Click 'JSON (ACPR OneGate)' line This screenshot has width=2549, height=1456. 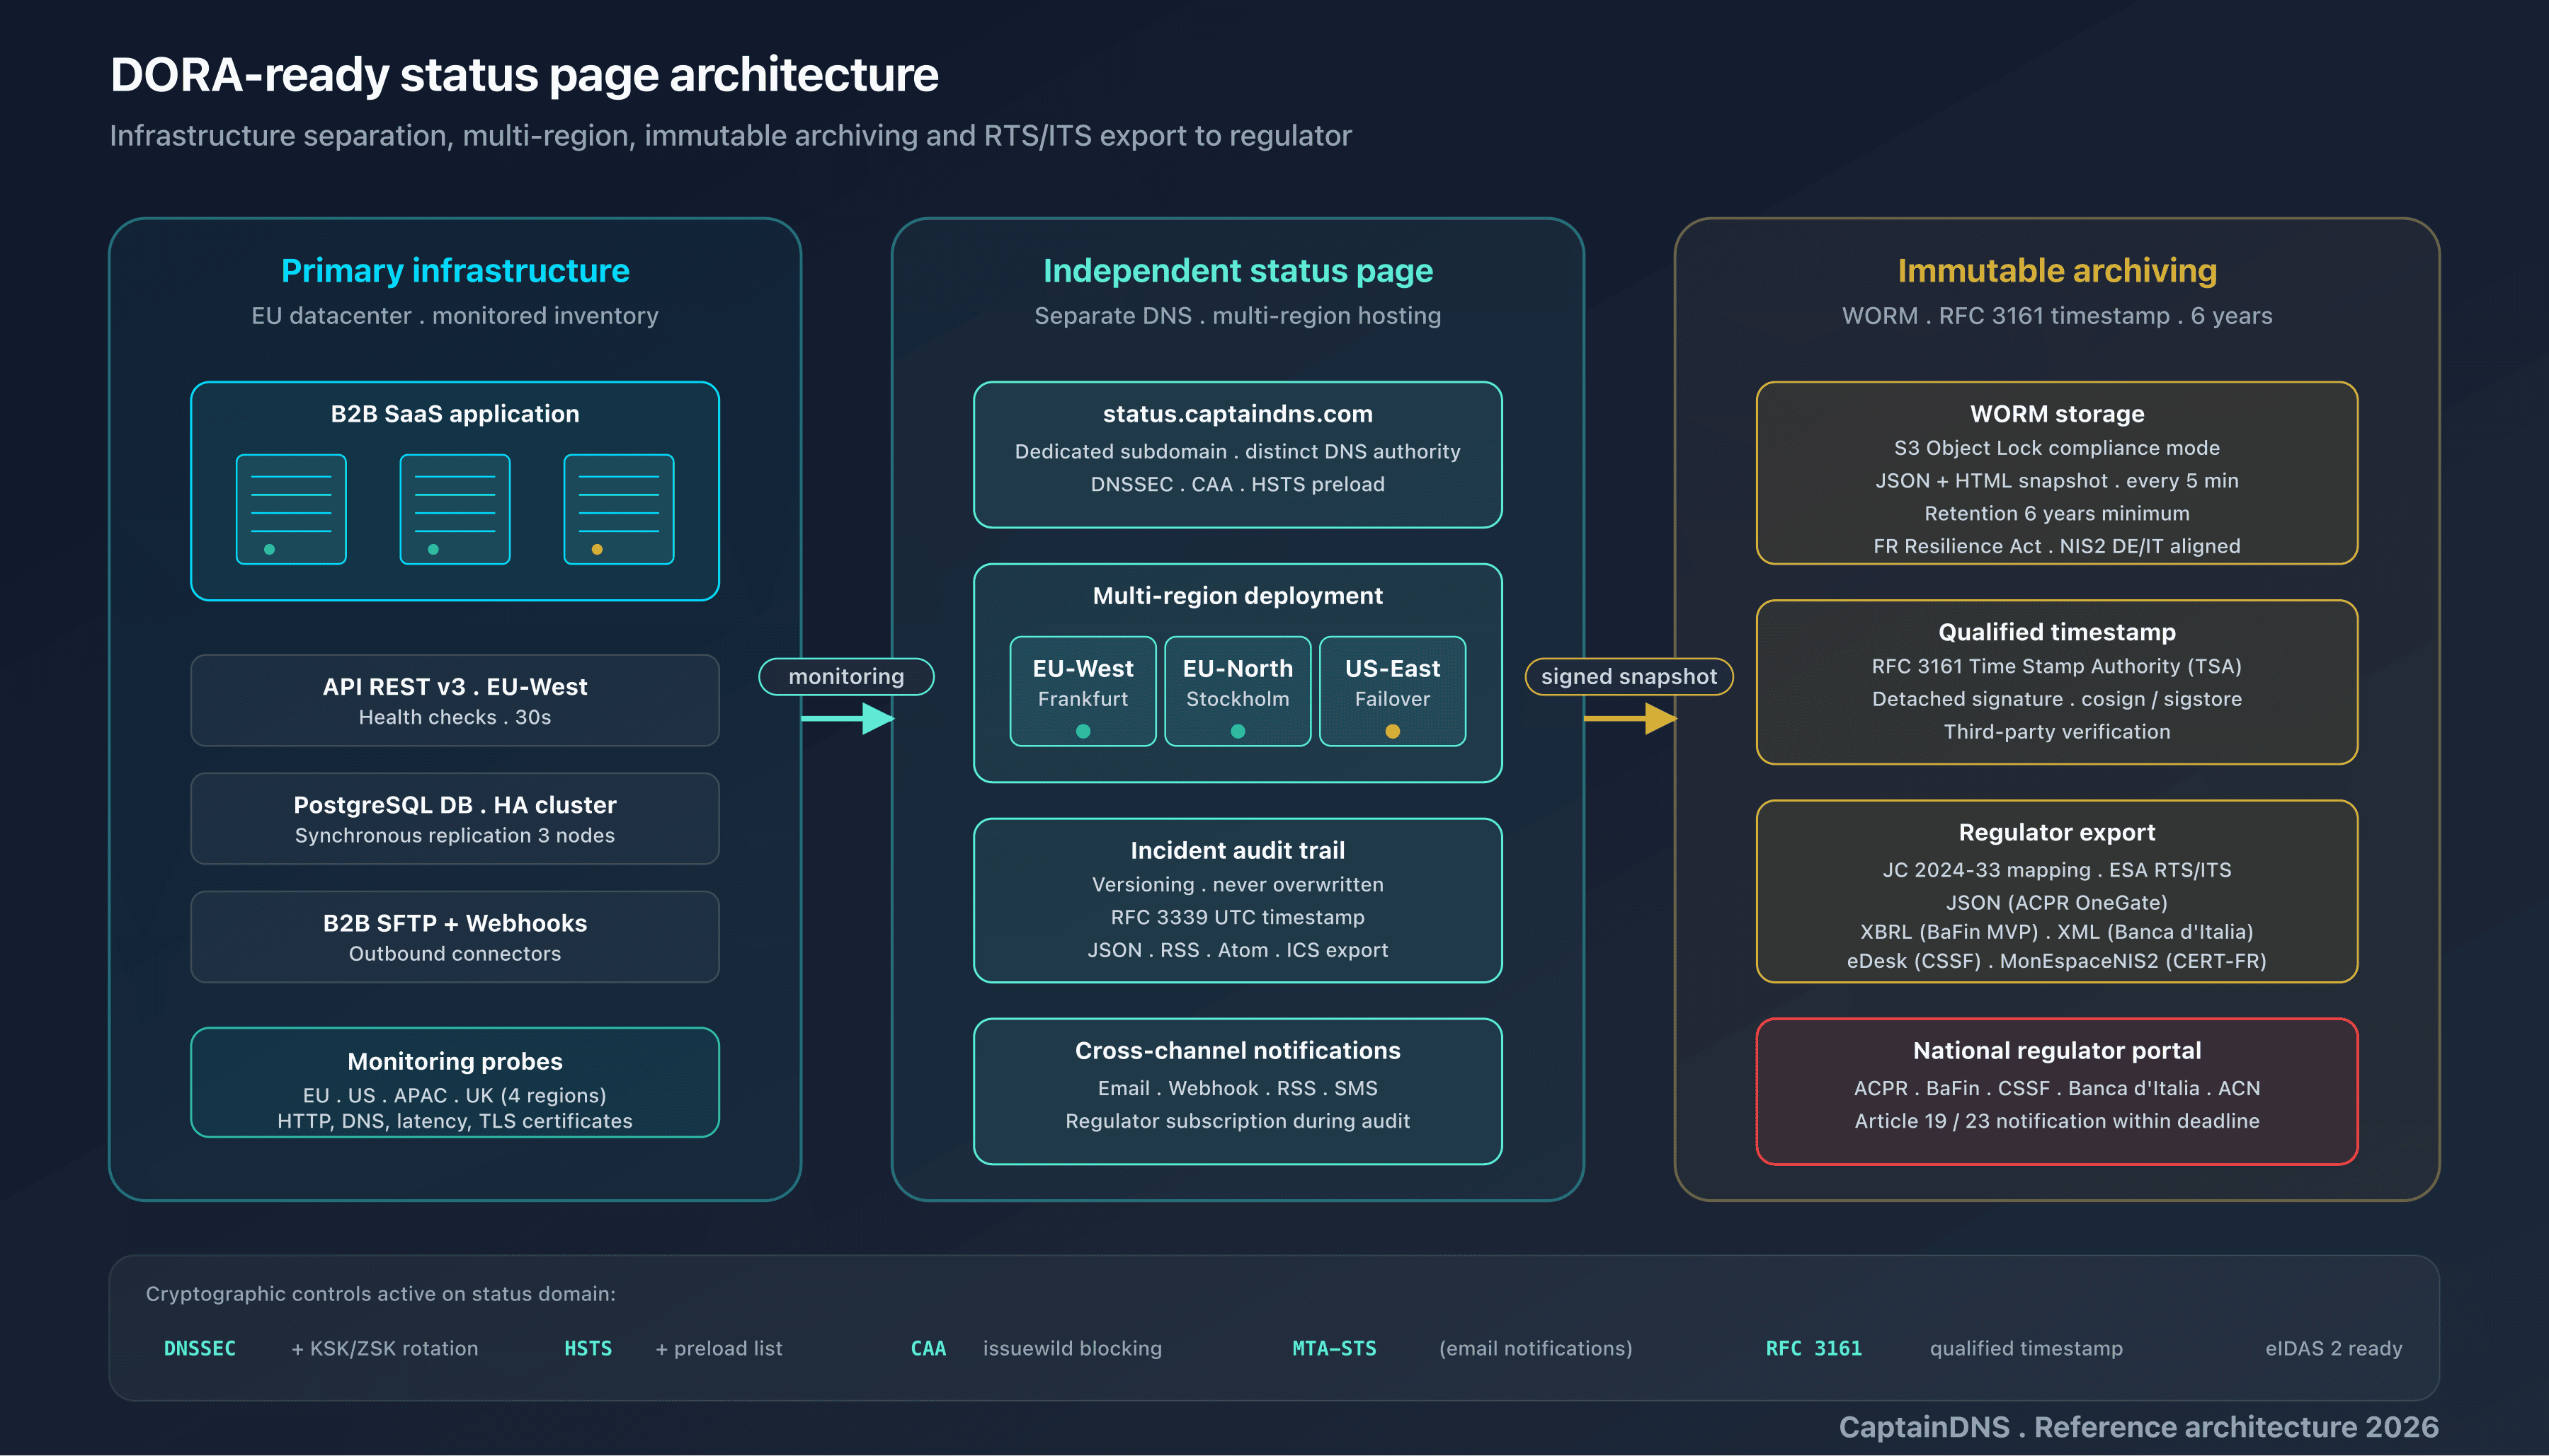(2057, 903)
